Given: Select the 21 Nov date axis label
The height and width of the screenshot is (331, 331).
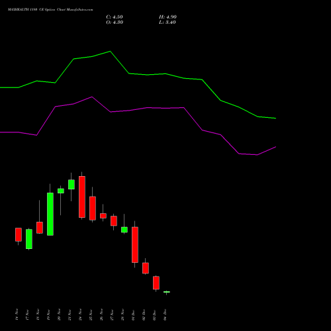Looking at the screenshot, I should click(x=70, y=314).
